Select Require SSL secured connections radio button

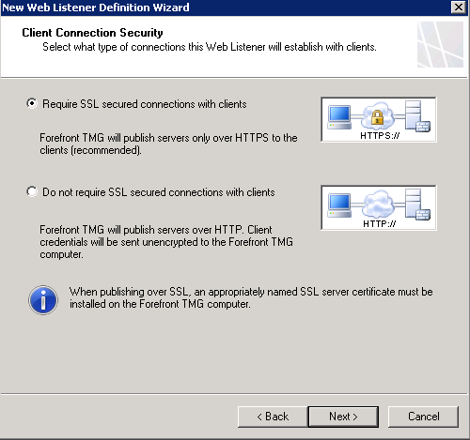click(32, 103)
